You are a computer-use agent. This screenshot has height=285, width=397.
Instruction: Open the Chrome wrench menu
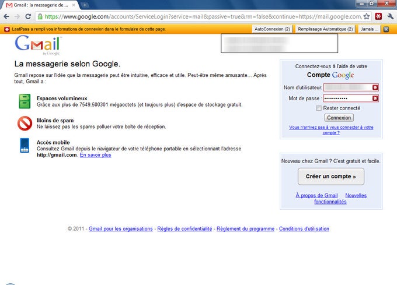pos(390,17)
